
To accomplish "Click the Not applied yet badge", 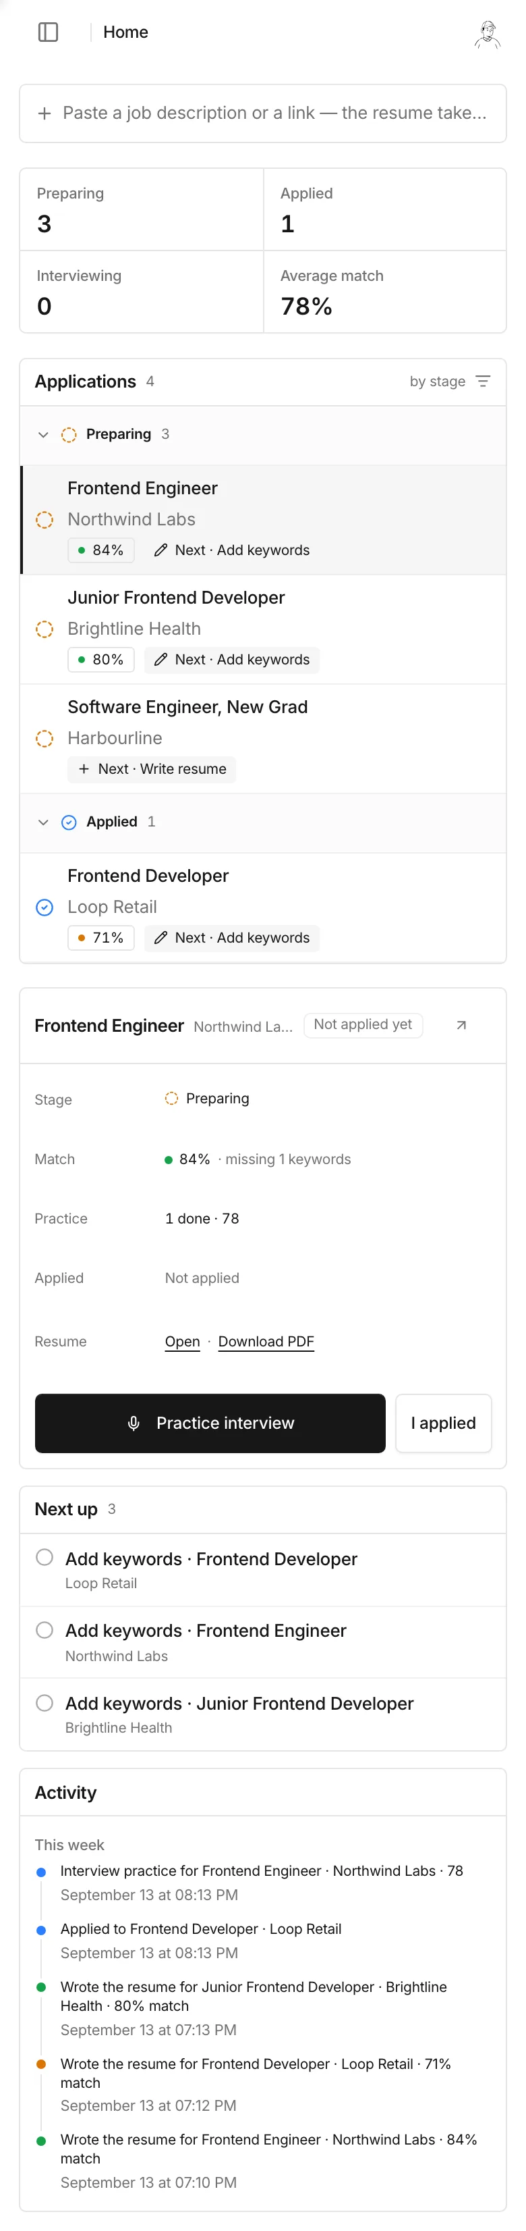I will pyautogui.click(x=363, y=1024).
